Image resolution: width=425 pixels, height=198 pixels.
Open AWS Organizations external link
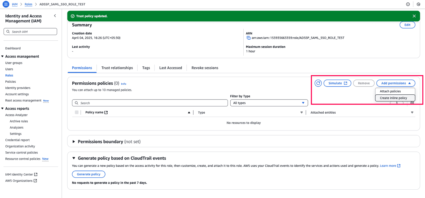(x=21, y=181)
